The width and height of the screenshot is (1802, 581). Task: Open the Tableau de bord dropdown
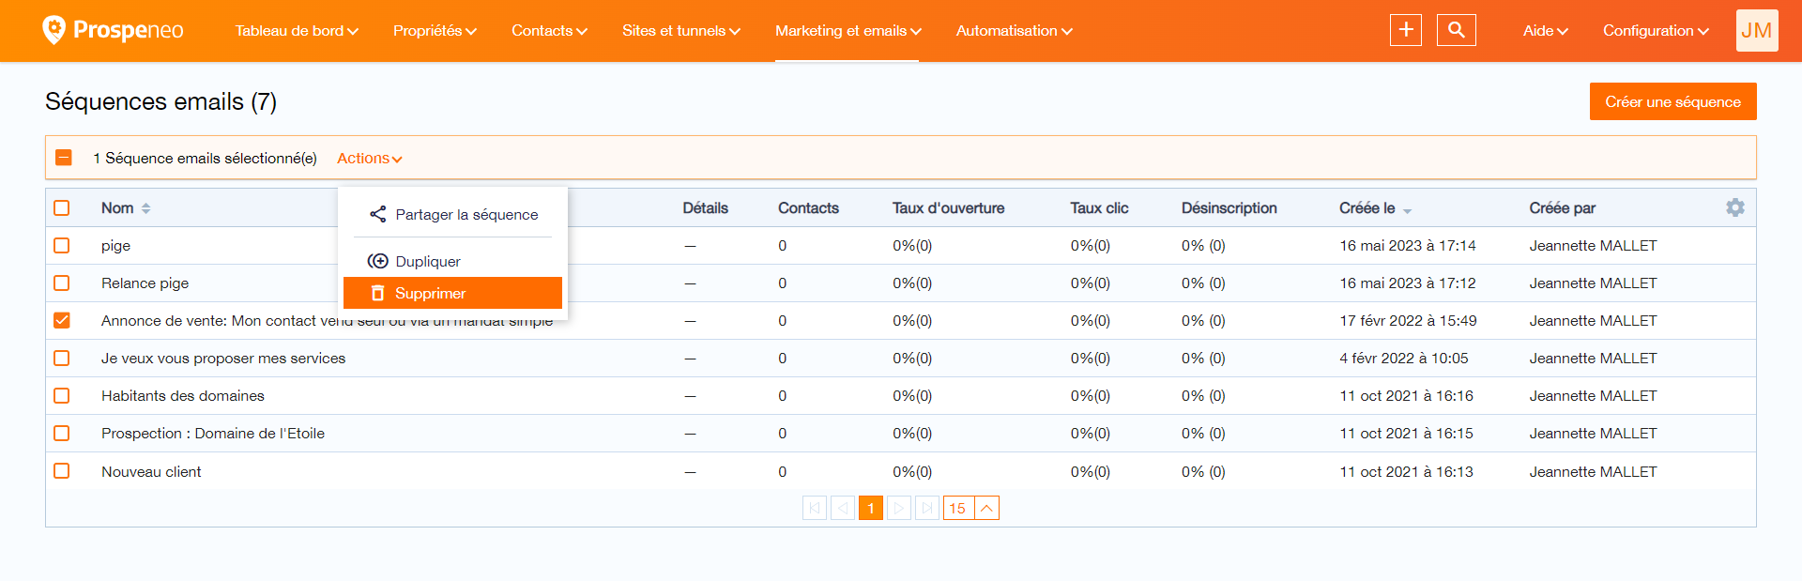tap(297, 30)
